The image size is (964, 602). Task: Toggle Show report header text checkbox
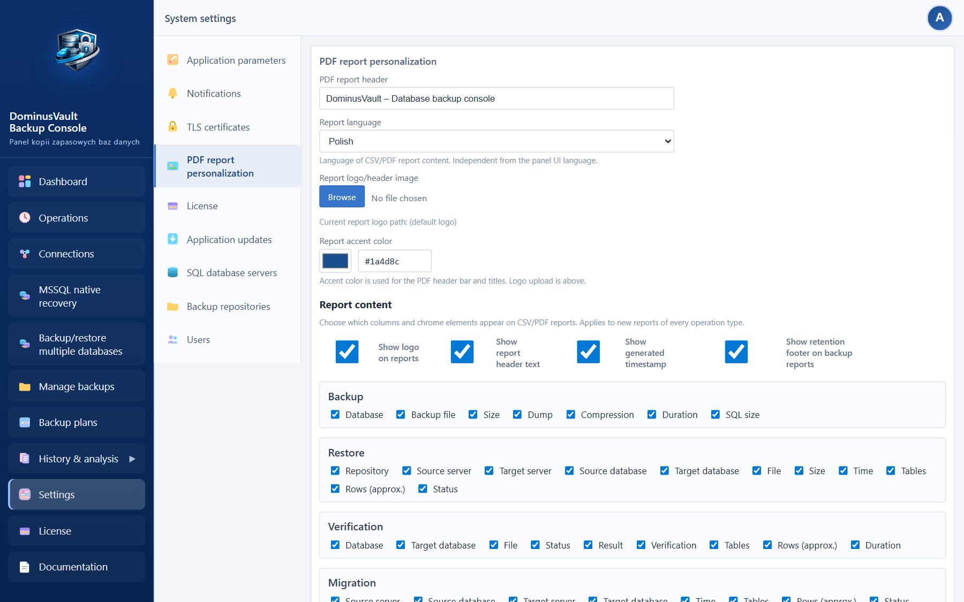(x=462, y=352)
